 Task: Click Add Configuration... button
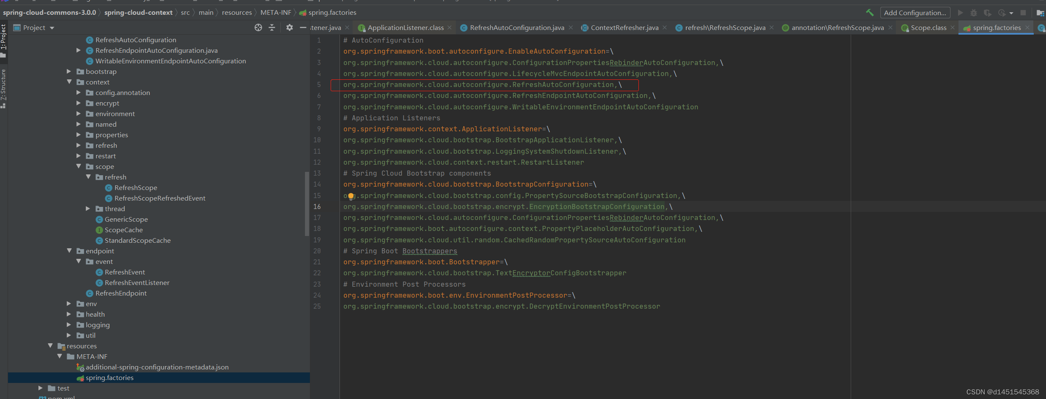click(x=915, y=13)
